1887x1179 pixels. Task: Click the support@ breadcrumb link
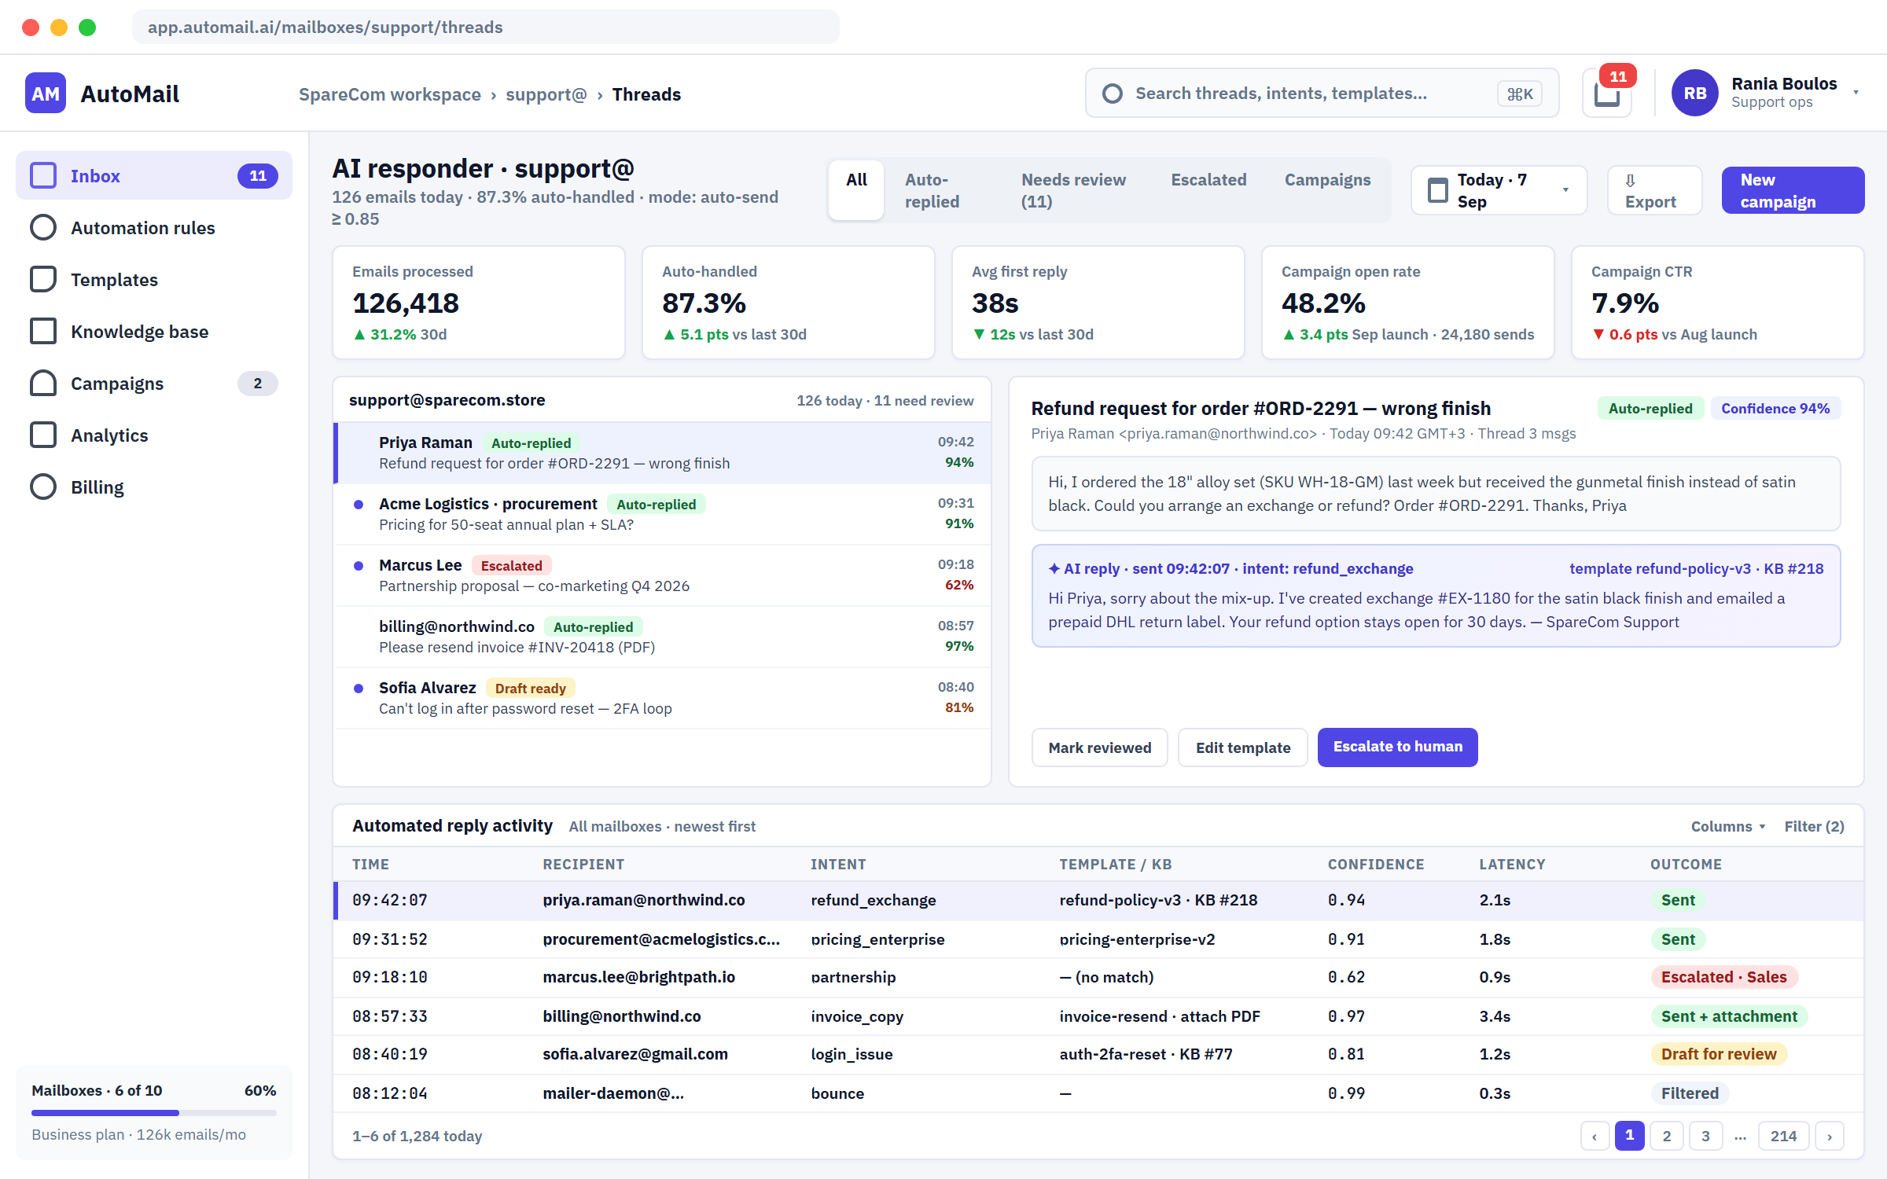(x=546, y=94)
